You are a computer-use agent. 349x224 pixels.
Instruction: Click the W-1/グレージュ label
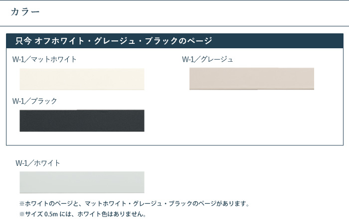click(207, 59)
